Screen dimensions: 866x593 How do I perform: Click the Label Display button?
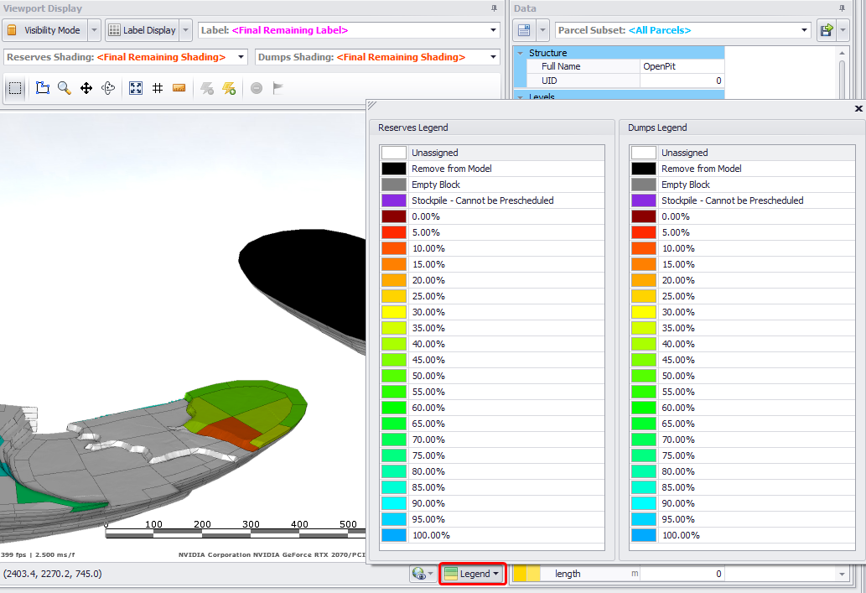(143, 30)
